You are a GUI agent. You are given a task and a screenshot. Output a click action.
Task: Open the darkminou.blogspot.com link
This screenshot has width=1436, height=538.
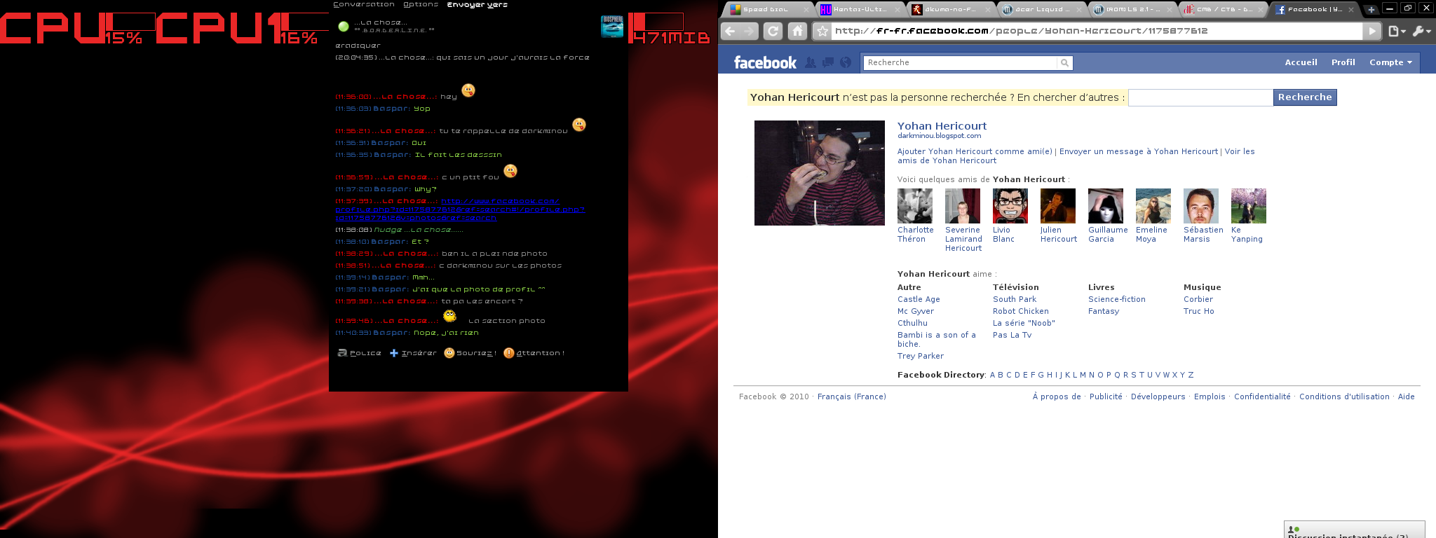click(x=939, y=136)
